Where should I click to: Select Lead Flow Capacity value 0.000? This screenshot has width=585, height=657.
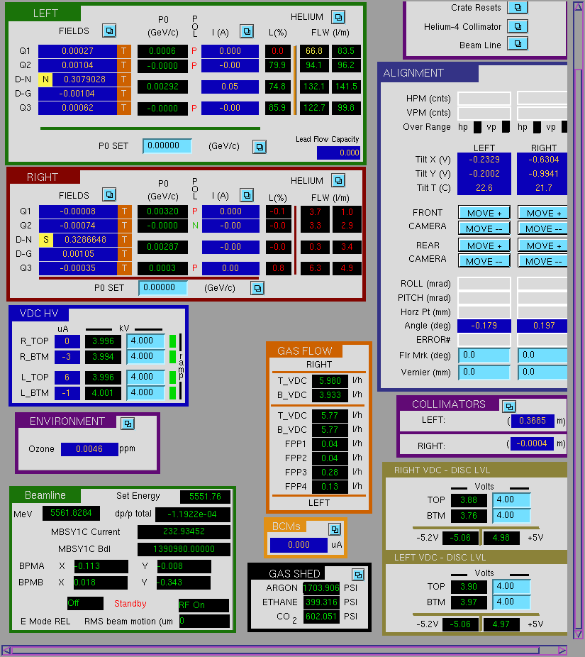[x=338, y=153]
